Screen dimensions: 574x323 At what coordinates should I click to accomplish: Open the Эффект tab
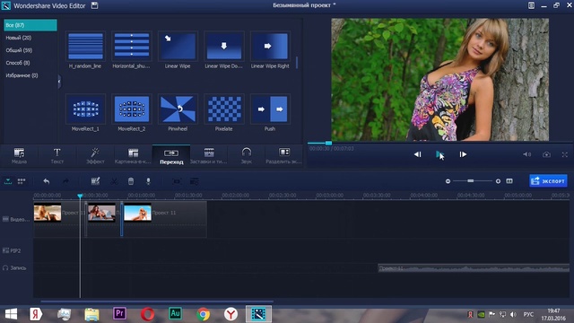[95, 155]
